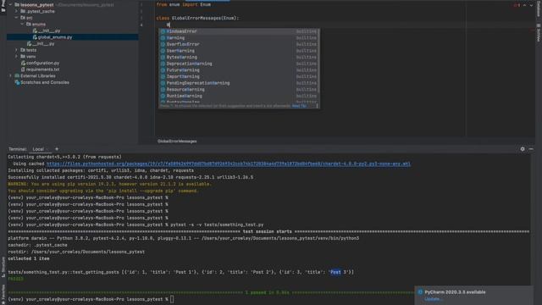
Task: Choose UserWarning completion suggestion
Action: (239, 51)
